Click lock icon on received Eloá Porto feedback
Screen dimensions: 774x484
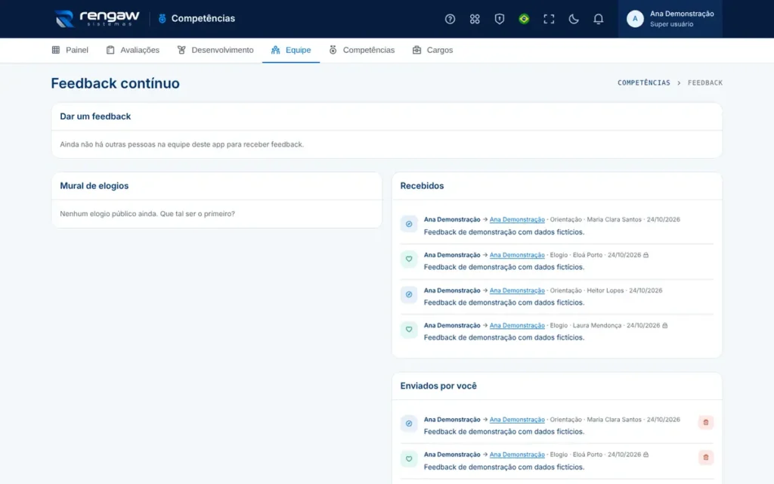pyautogui.click(x=646, y=255)
